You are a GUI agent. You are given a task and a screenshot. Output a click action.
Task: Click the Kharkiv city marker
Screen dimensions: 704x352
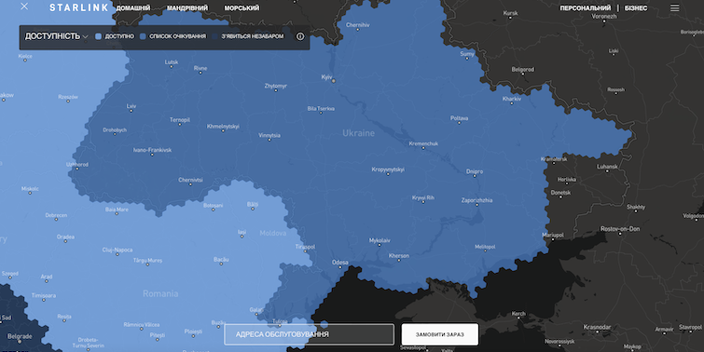pos(512,103)
